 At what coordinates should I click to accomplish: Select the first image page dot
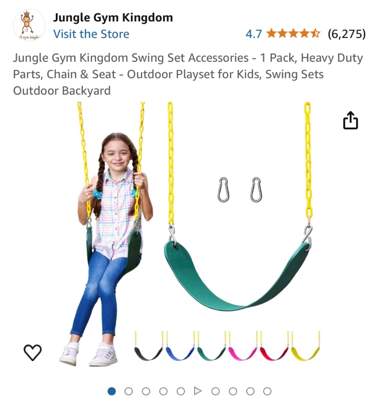coord(112,391)
